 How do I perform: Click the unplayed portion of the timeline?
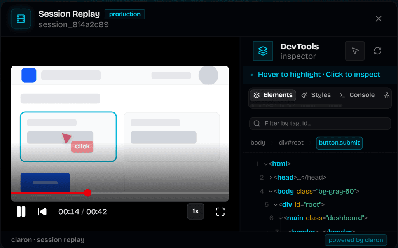tap(160, 193)
